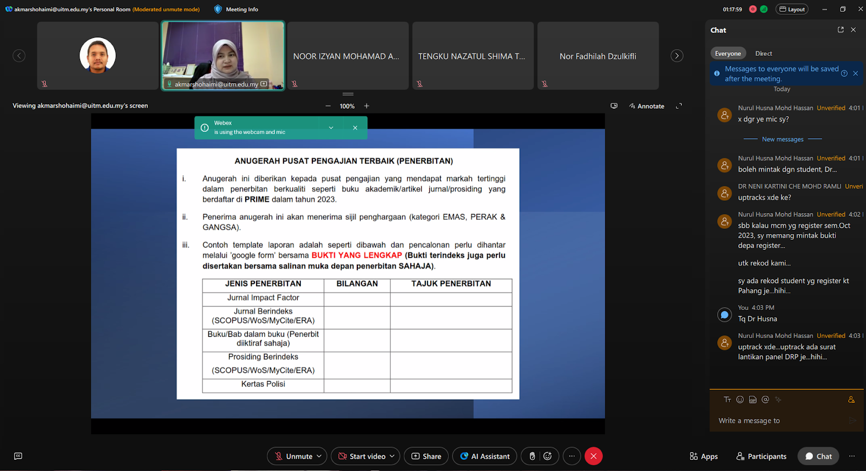Choose chat recipient icon in composer
866x471 pixels.
(851, 400)
